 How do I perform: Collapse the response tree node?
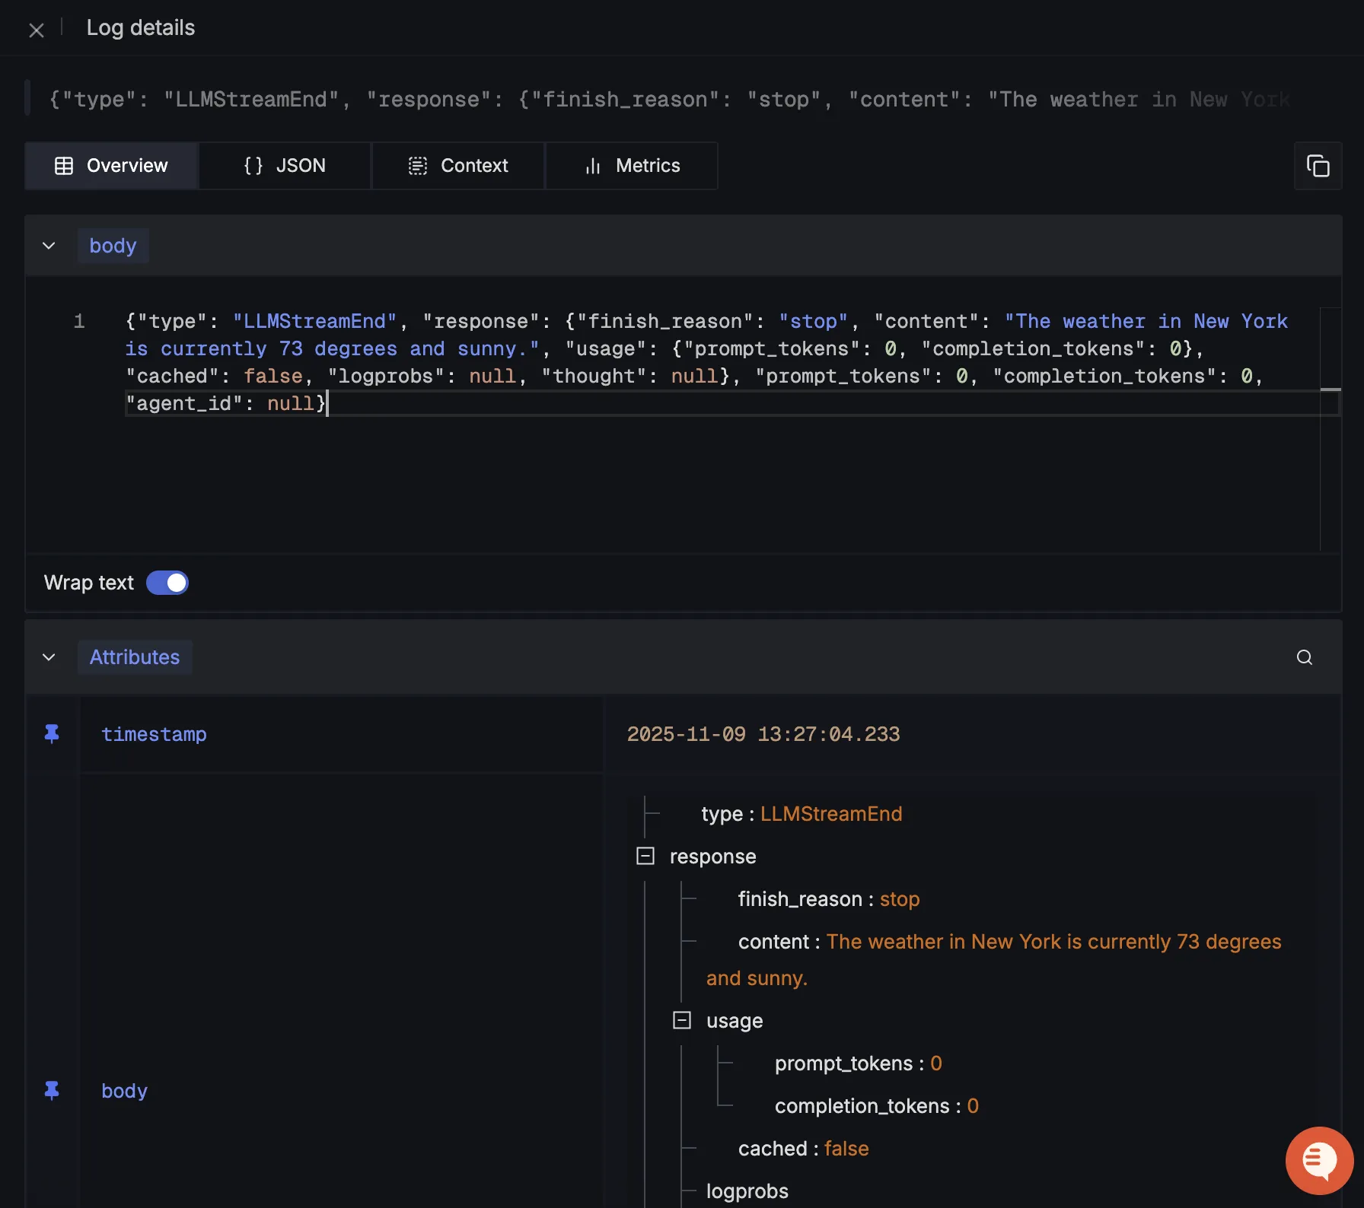(x=645, y=856)
